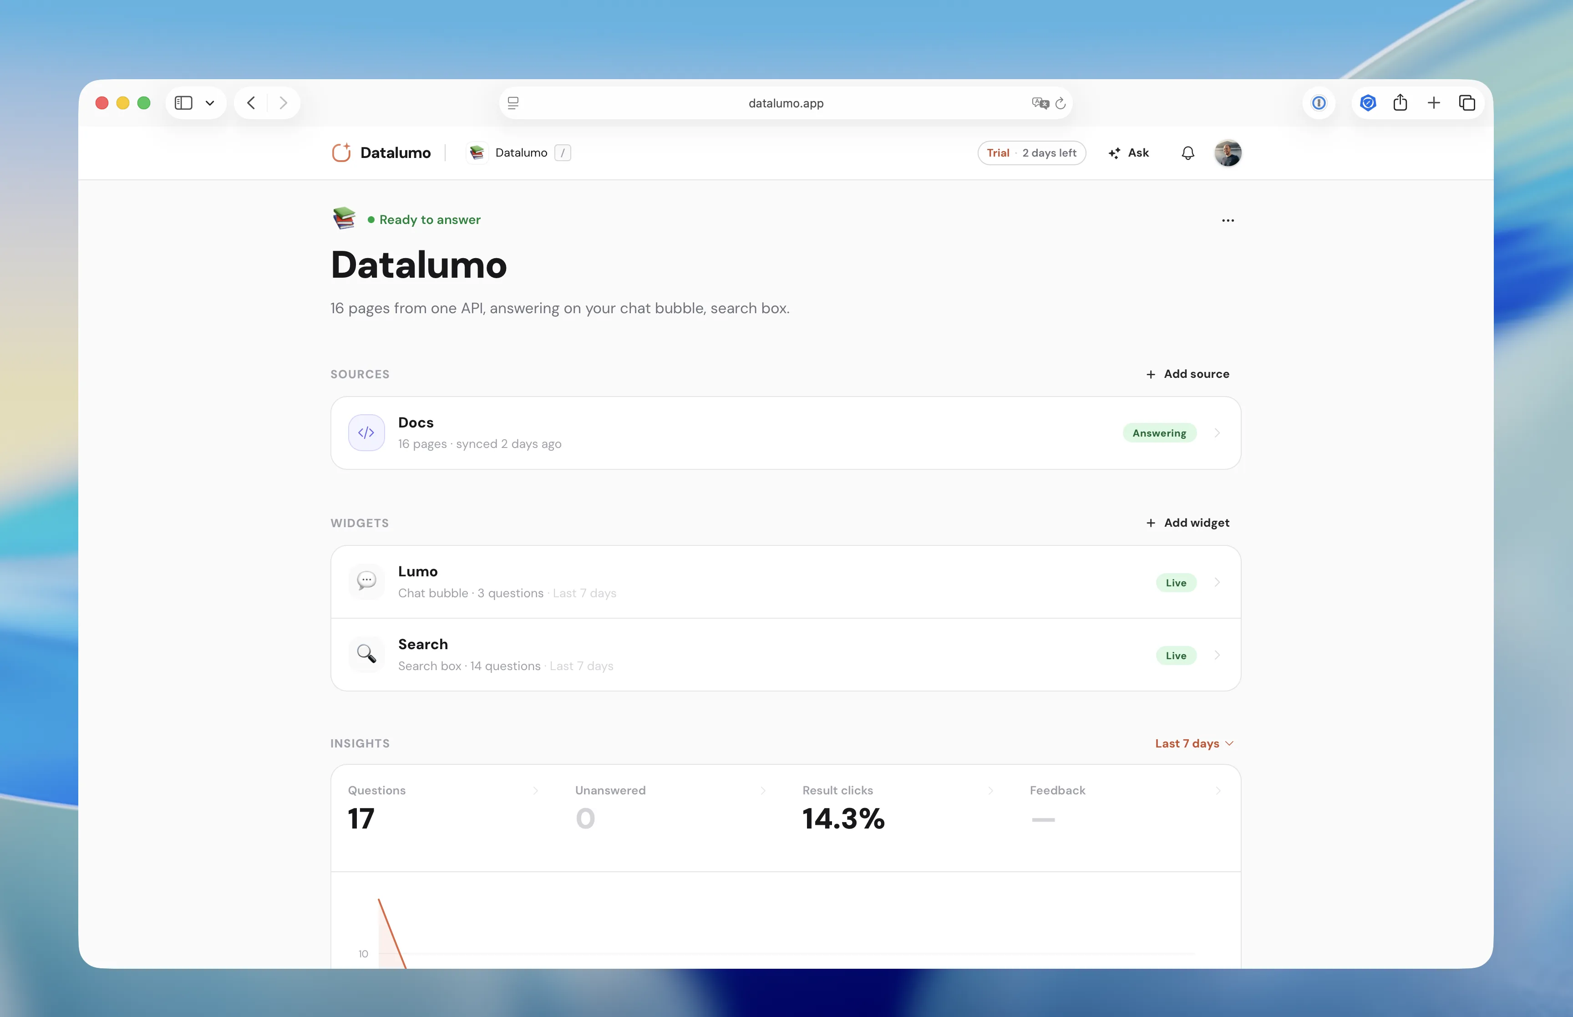Click the Questions count 17
Image resolution: width=1573 pixels, height=1017 pixels.
[361, 819]
